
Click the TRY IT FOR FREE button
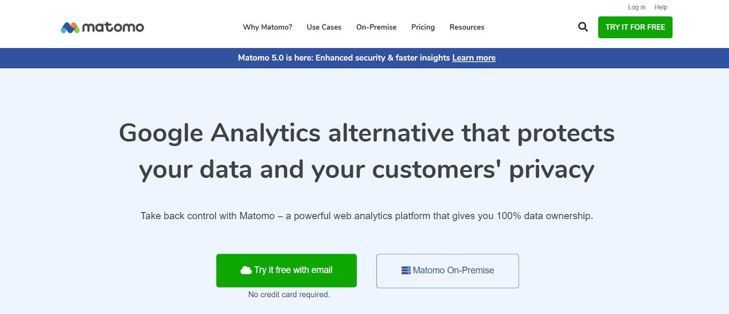click(635, 27)
